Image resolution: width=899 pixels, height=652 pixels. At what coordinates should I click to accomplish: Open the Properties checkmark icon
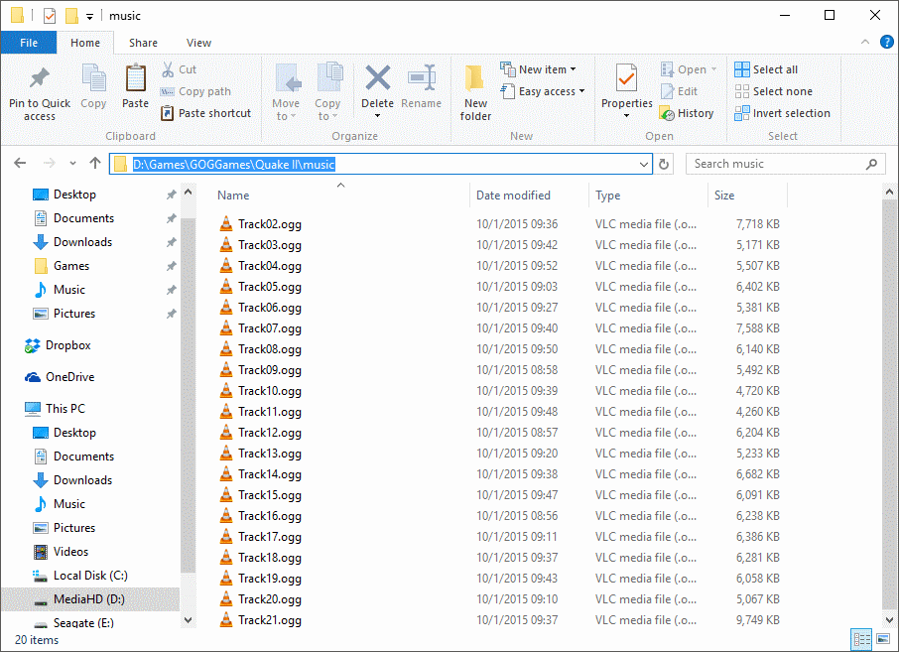[627, 78]
